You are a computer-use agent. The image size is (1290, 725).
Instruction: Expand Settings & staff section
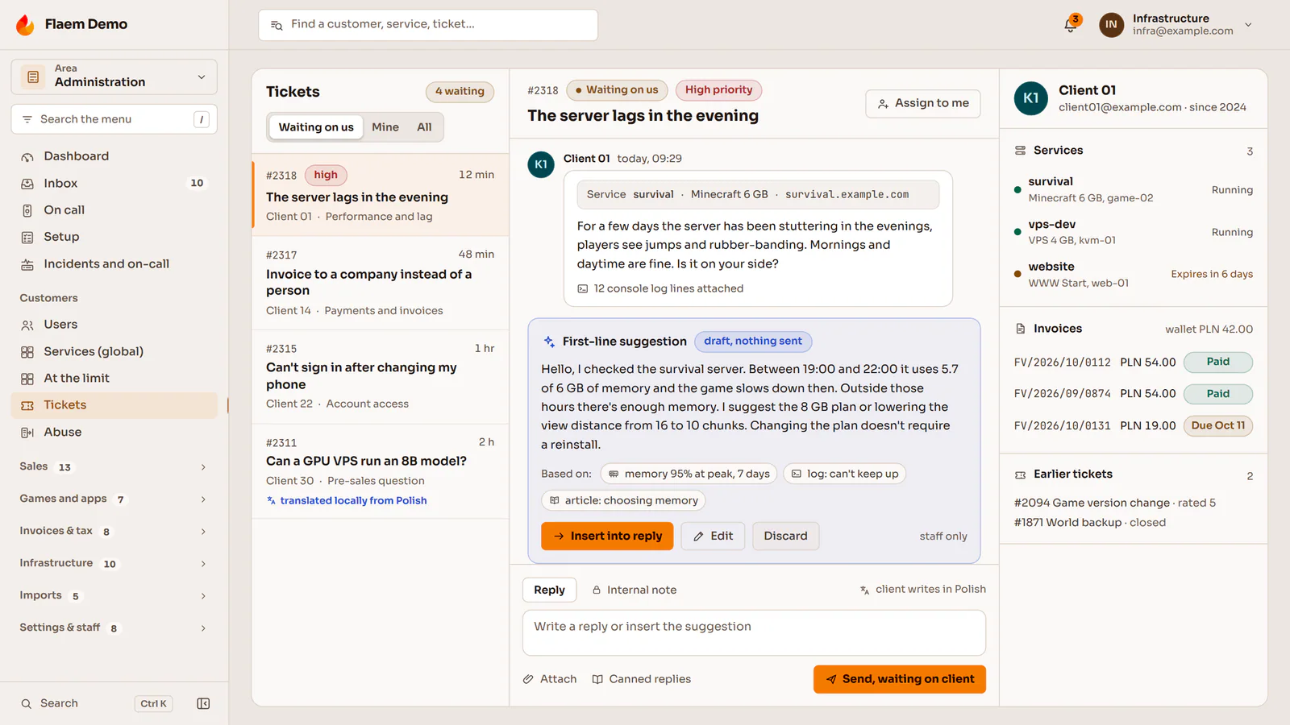click(x=114, y=628)
